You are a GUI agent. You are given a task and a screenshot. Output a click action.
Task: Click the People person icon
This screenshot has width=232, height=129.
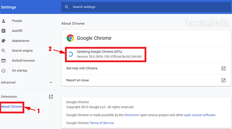4,21
